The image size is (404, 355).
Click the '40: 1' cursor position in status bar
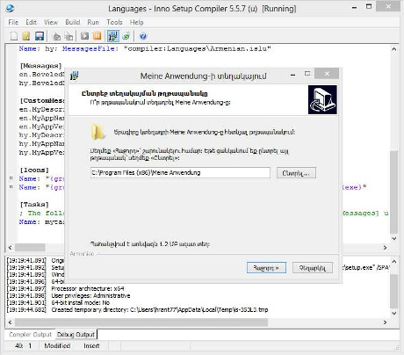(23, 346)
